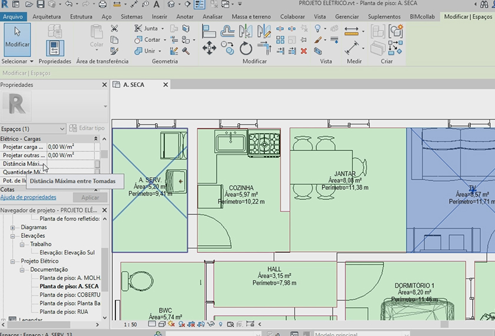Collapse the Documentação tree node
Image resolution: width=495 pixels, height=336 pixels.
(21, 269)
